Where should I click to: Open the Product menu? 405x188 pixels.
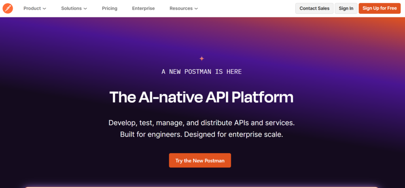pyautogui.click(x=32, y=8)
